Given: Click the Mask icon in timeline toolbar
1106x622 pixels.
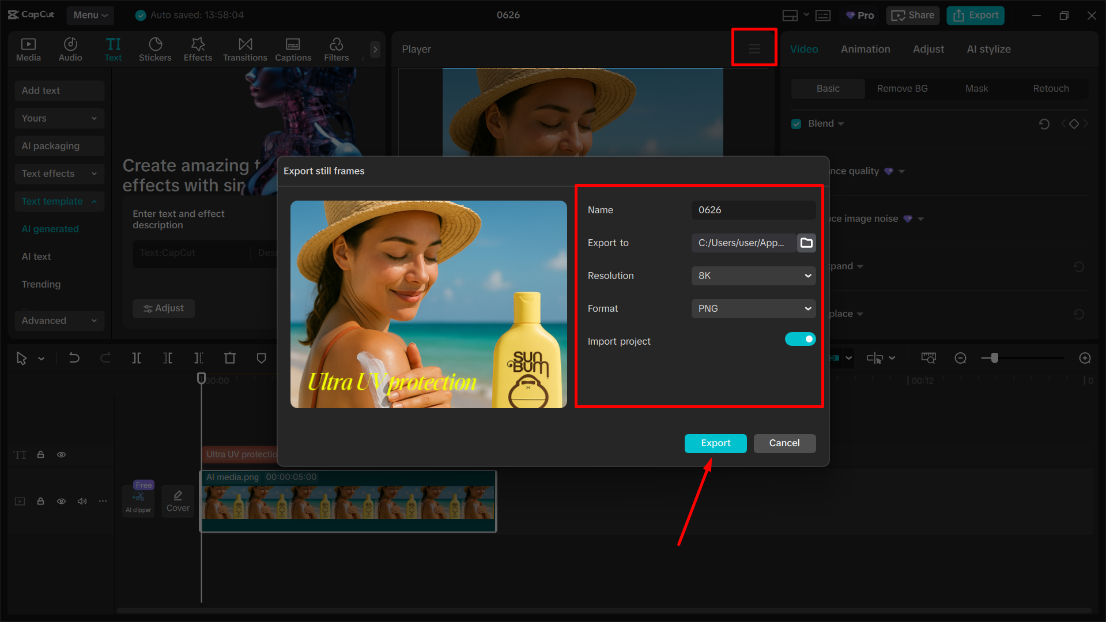Looking at the screenshot, I should point(262,357).
